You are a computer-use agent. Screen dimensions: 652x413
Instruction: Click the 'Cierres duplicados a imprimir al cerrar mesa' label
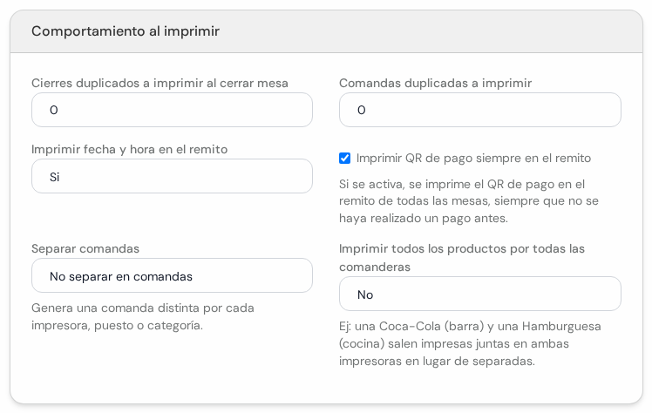tap(160, 83)
